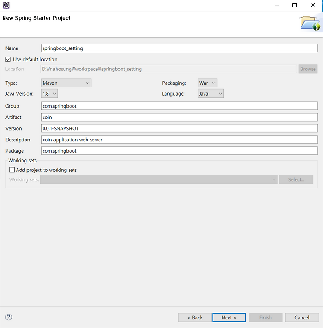Click the Next > button
323x328 pixels.
(x=229, y=318)
